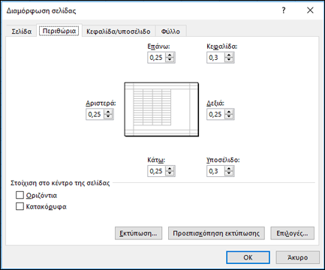Click the Κεφαλίδα margin input field
This screenshot has width=325, height=270.
[x=215, y=58]
